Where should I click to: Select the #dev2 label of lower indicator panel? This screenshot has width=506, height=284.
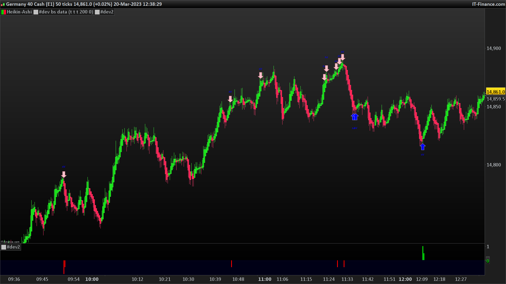click(13, 247)
